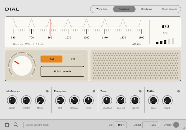Click the Output -1 dB value field
The width and height of the screenshot is (186, 130).
coord(151,125)
